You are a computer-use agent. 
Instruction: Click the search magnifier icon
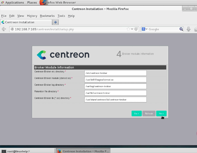click(181, 29)
